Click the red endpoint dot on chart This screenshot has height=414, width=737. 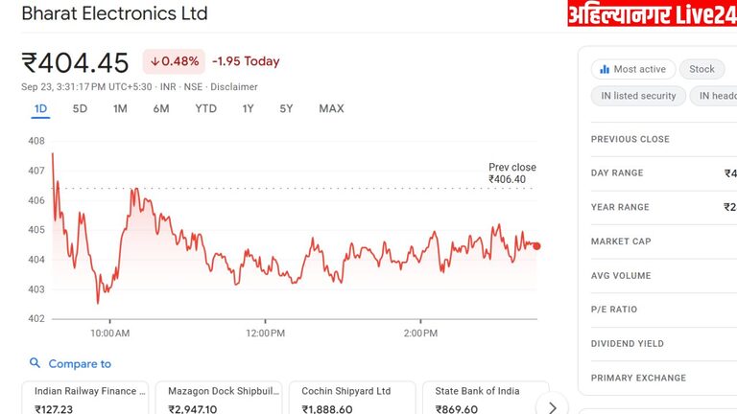536,246
